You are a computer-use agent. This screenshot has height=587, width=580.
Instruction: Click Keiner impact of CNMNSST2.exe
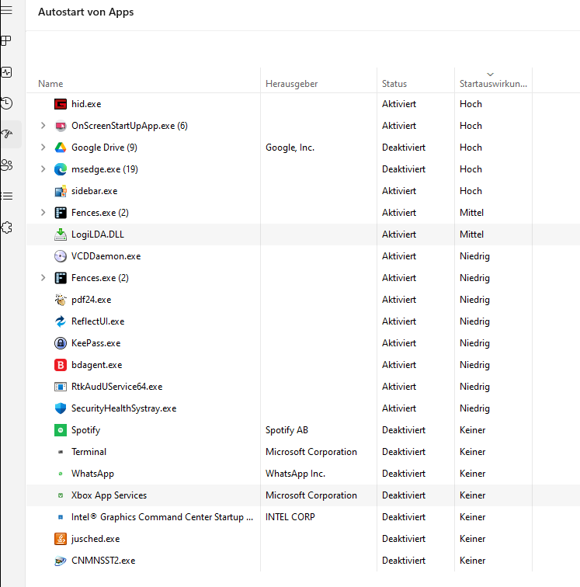pos(473,561)
